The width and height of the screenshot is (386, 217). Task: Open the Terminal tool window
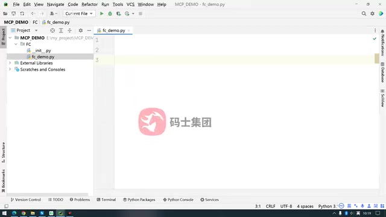pos(106,200)
